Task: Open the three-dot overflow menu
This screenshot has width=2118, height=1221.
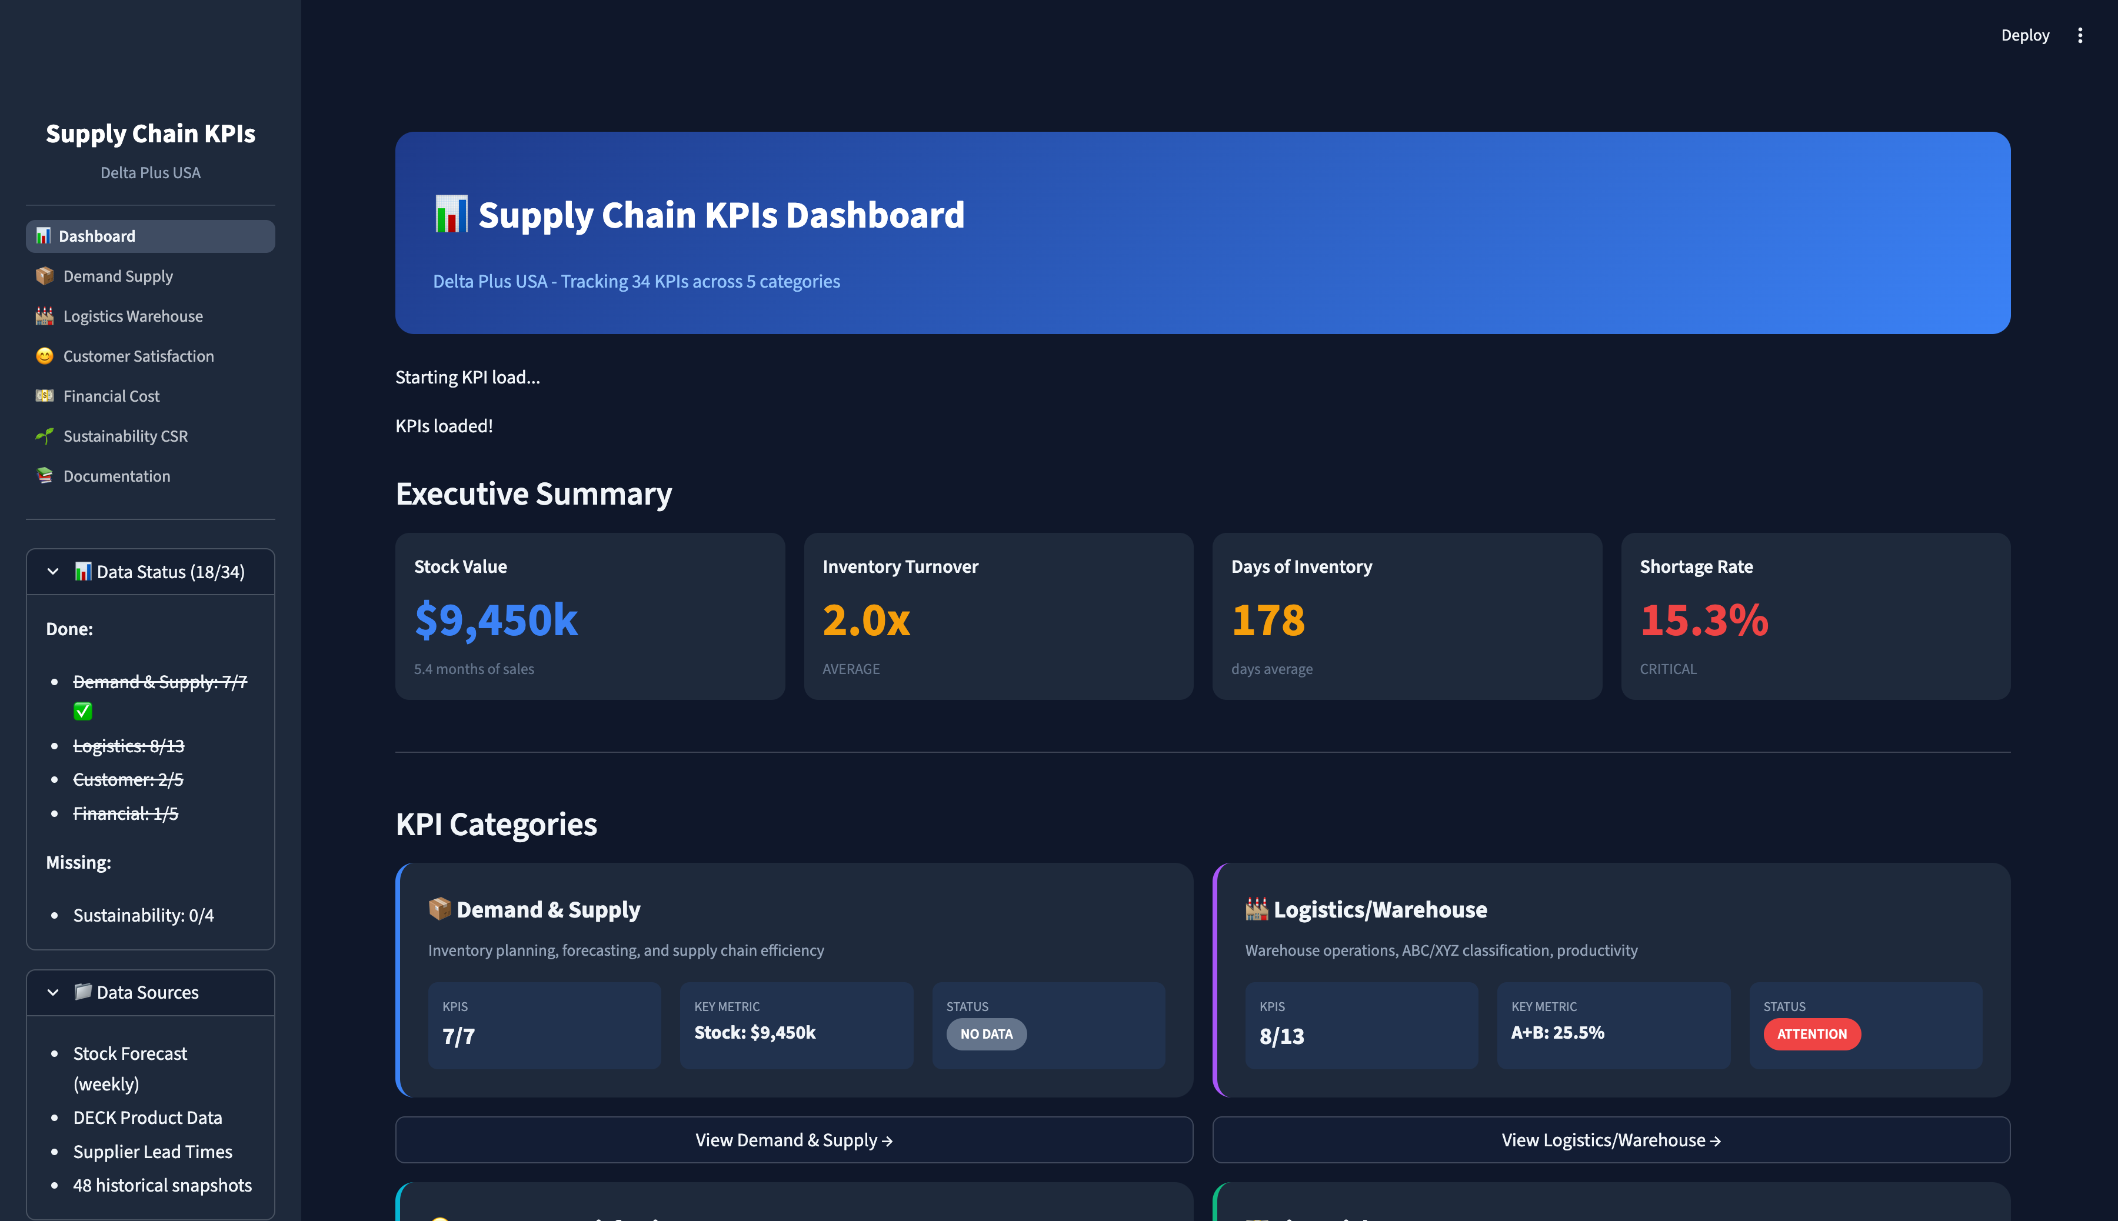Action: pyautogui.click(x=2081, y=34)
